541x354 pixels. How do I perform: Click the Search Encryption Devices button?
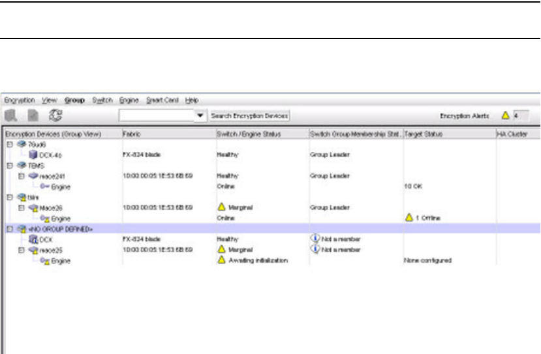[250, 115]
